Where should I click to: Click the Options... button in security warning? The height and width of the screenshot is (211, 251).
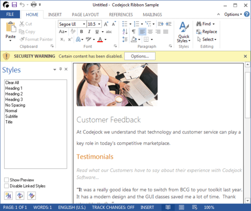click(140, 56)
